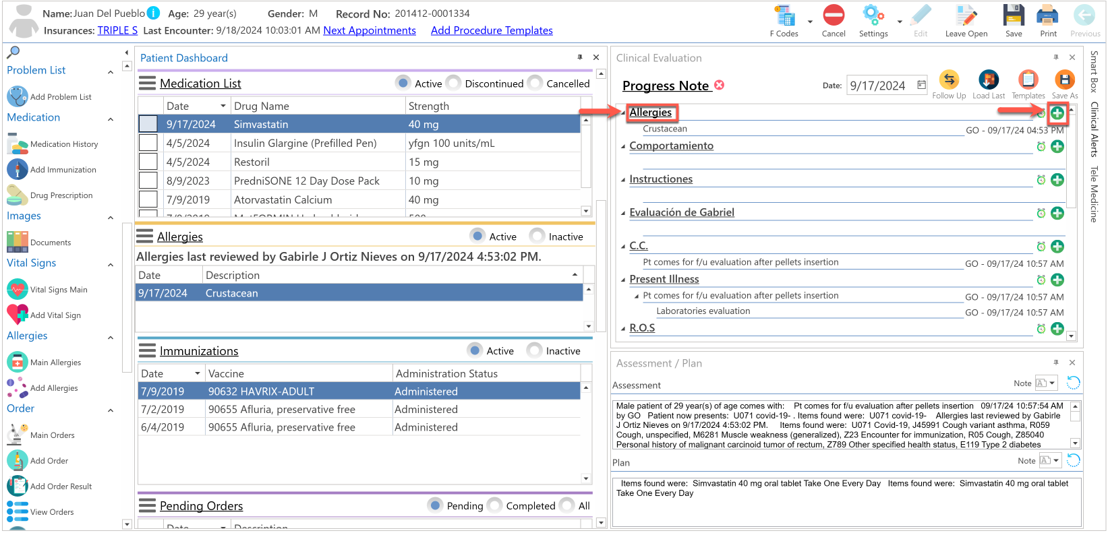The width and height of the screenshot is (1108, 533).
Task: Open the Medication List hamburger menu
Action: pyautogui.click(x=147, y=83)
